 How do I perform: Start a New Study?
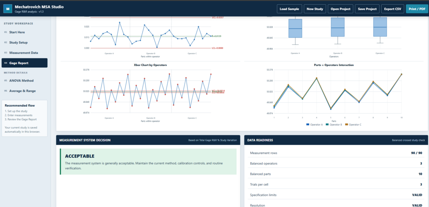coord(315,9)
